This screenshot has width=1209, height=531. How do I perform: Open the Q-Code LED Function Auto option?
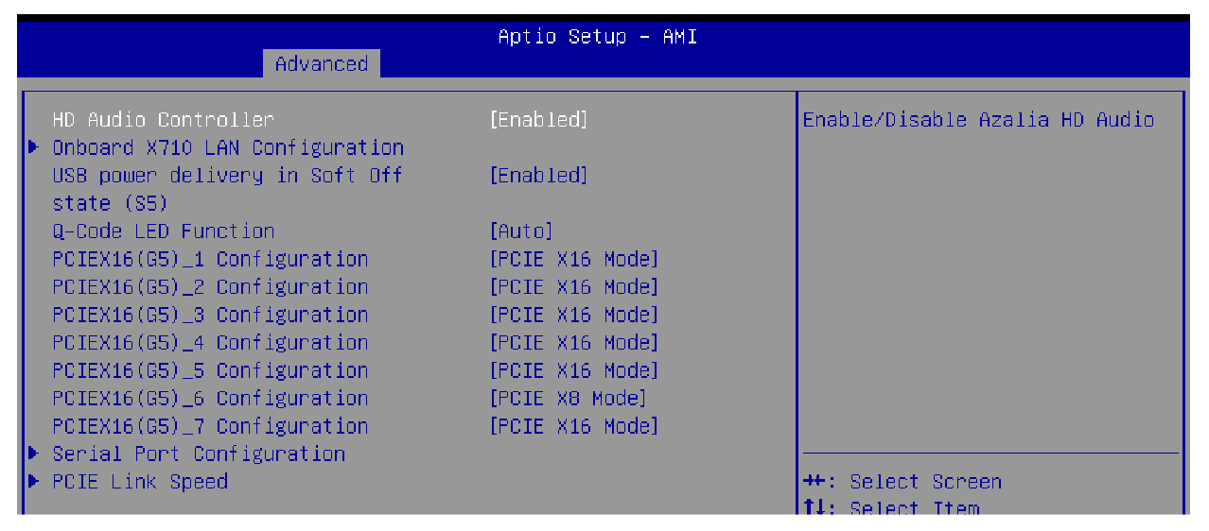click(521, 231)
